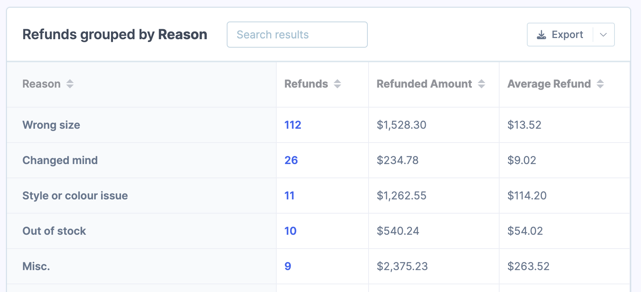
Task: Click the download icon in Export button
Action: point(541,34)
